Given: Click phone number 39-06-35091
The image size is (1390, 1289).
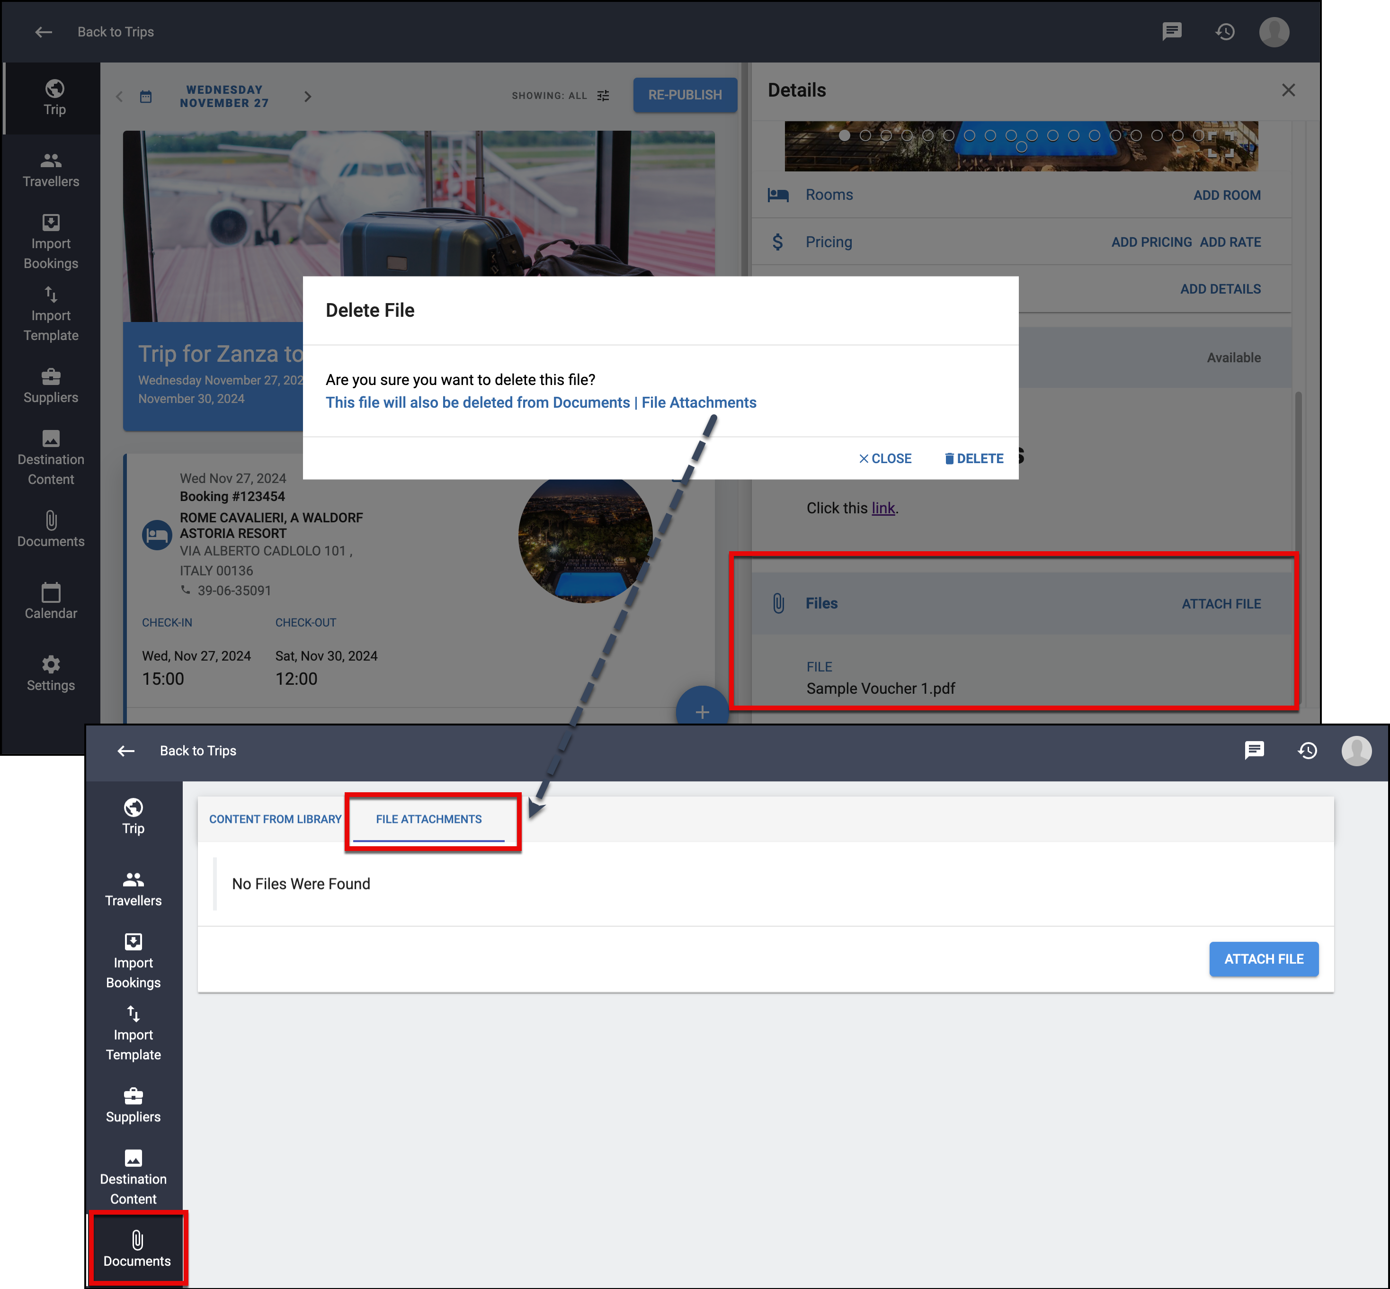Looking at the screenshot, I should coord(234,591).
